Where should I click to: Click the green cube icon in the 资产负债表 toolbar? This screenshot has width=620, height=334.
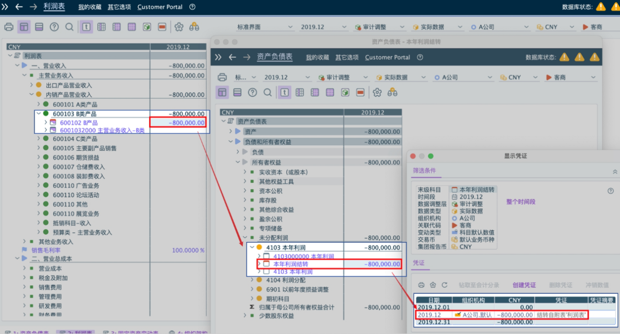(345, 93)
